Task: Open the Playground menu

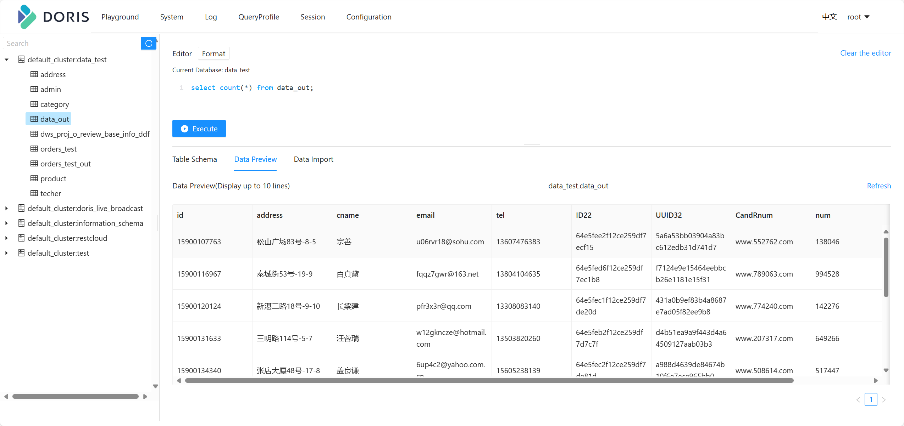Action: click(x=120, y=17)
